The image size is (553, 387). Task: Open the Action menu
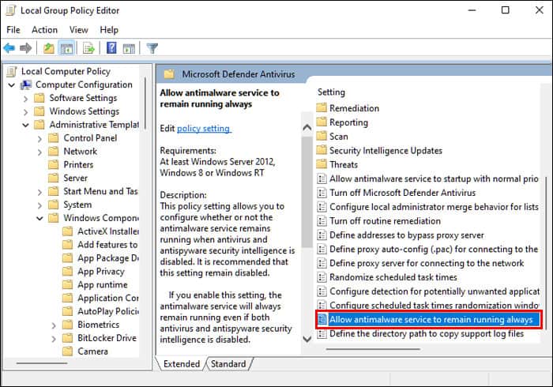44,30
